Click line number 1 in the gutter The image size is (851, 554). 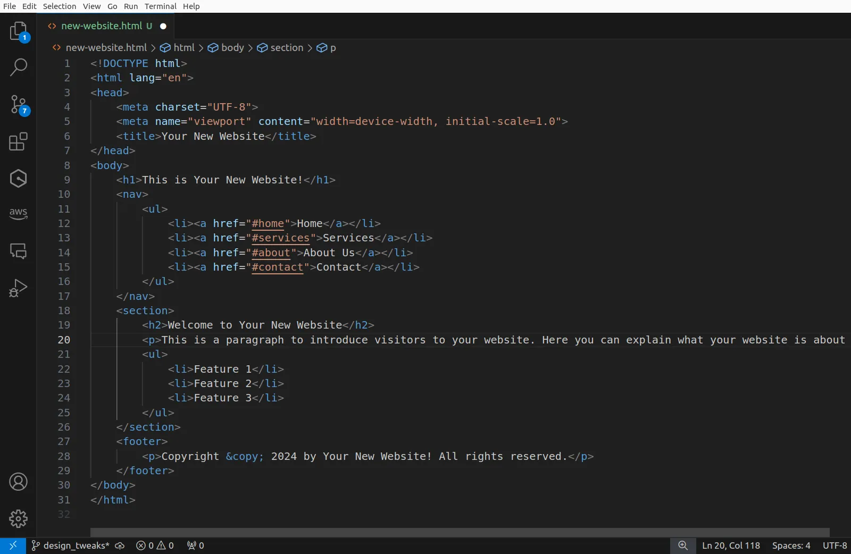[67, 63]
